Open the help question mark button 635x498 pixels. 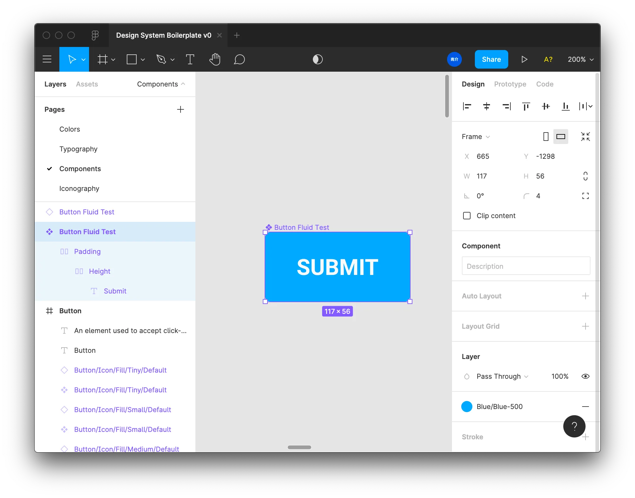coord(574,426)
